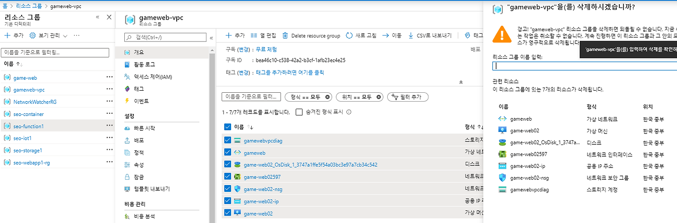Screen dimensions: 677x223
Task: Uncheck the gamewebvpcdiag resource checkbox
Action: (x=227, y=140)
